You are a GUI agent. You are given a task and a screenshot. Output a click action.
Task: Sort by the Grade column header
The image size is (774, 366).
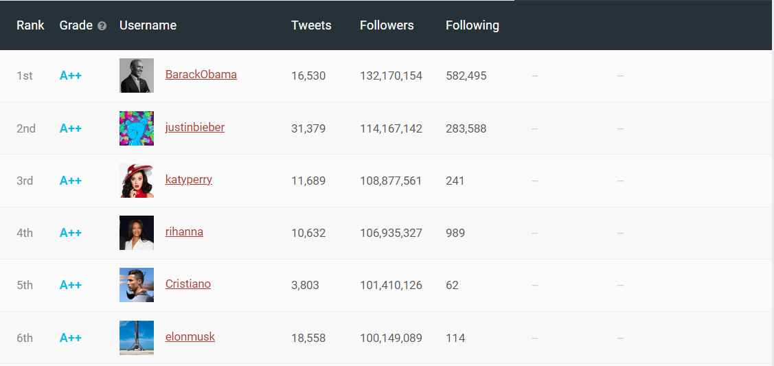click(76, 25)
